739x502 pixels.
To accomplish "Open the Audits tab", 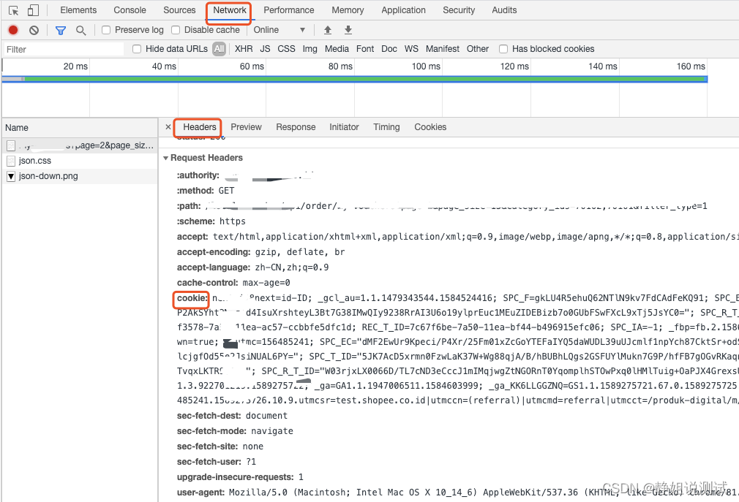I will pyautogui.click(x=504, y=10).
